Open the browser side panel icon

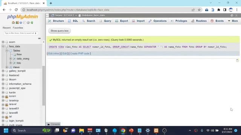pos(225,10)
